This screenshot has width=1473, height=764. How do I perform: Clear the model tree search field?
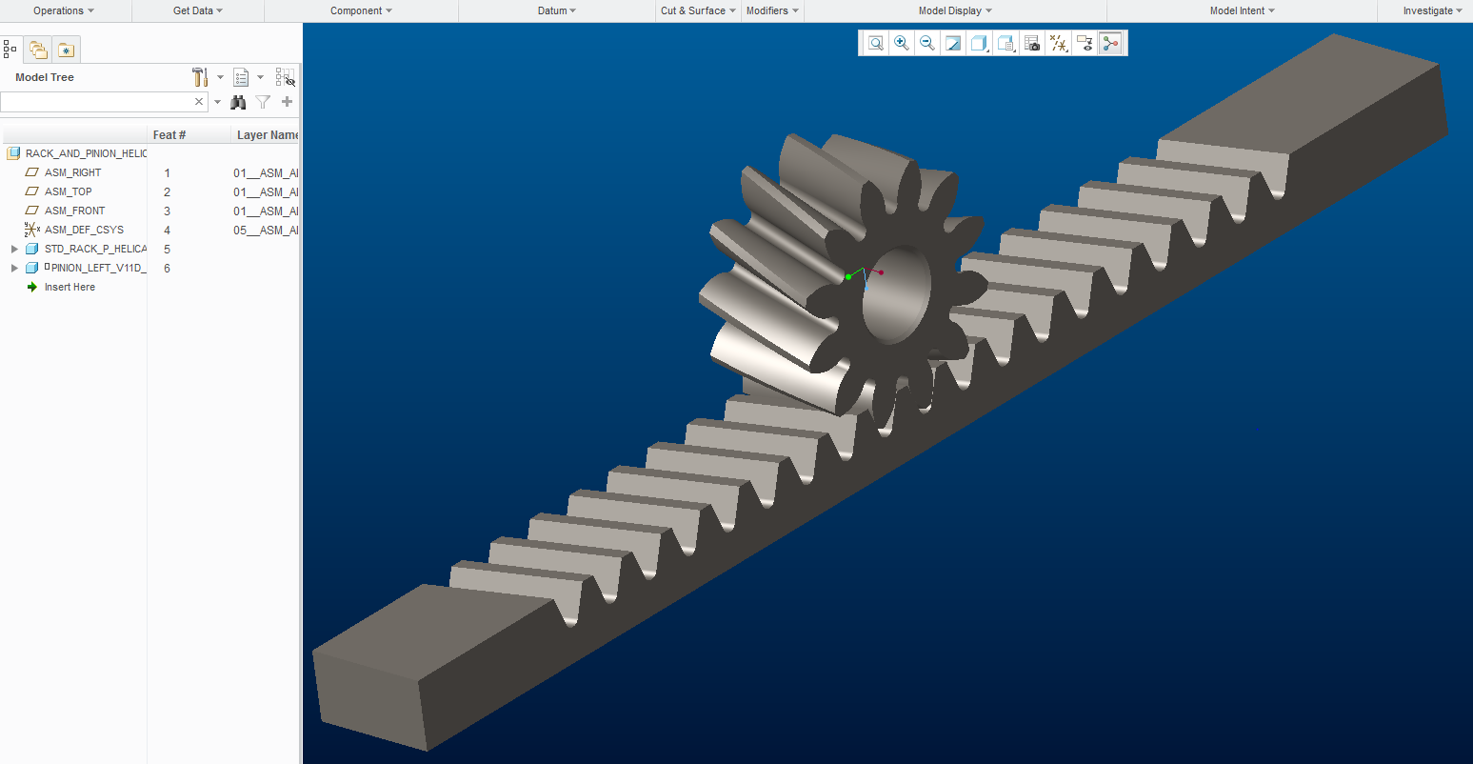point(199,102)
